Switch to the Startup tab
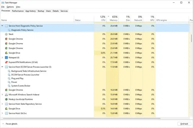193x128 pixels. (x=41, y=11)
